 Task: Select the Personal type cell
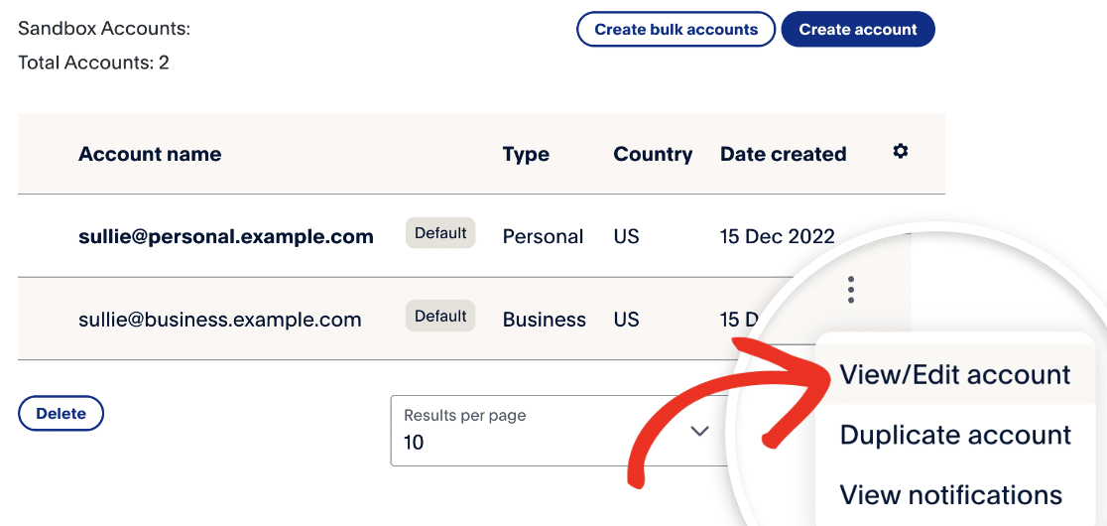[x=543, y=236]
